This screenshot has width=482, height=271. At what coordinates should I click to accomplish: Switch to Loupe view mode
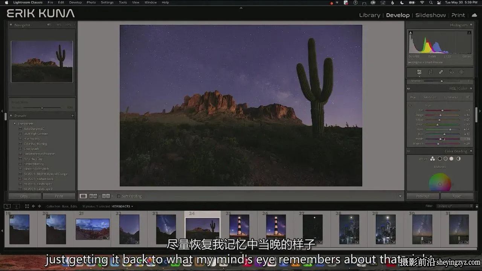pos(83,196)
